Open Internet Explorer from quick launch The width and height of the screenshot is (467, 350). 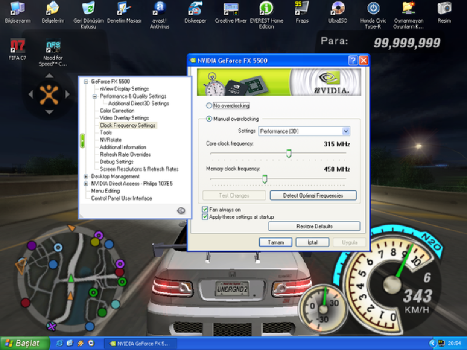pyautogui.click(x=60, y=344)
